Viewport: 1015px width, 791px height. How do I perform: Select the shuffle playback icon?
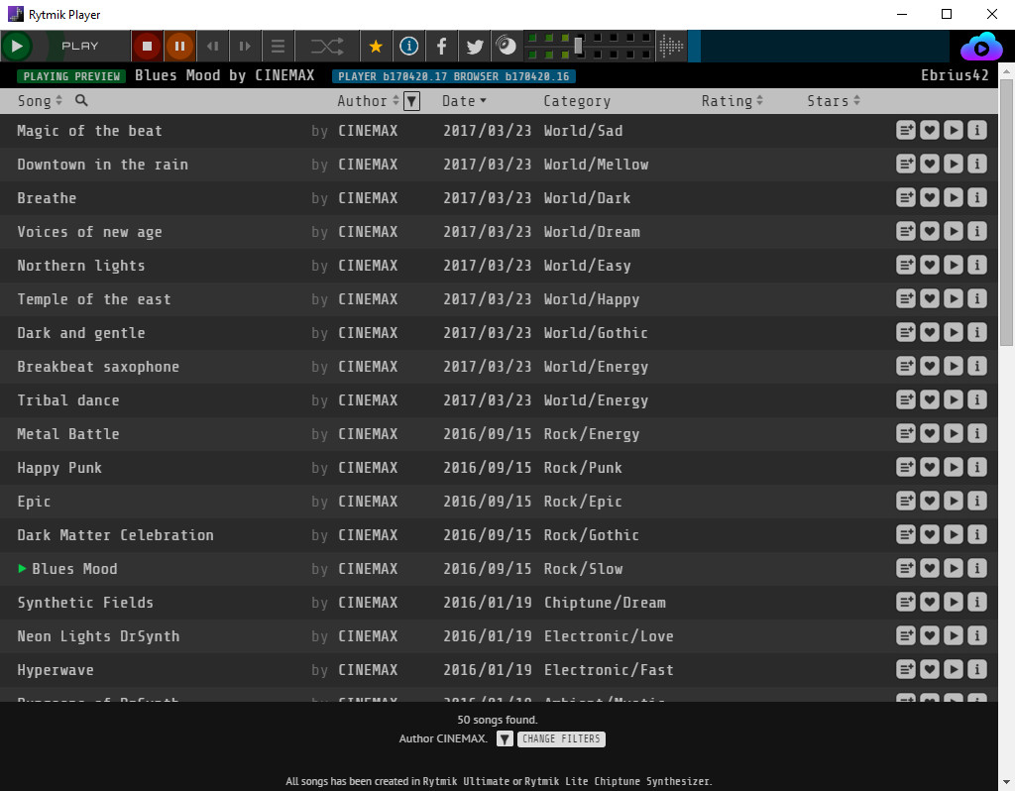point(327,46)
